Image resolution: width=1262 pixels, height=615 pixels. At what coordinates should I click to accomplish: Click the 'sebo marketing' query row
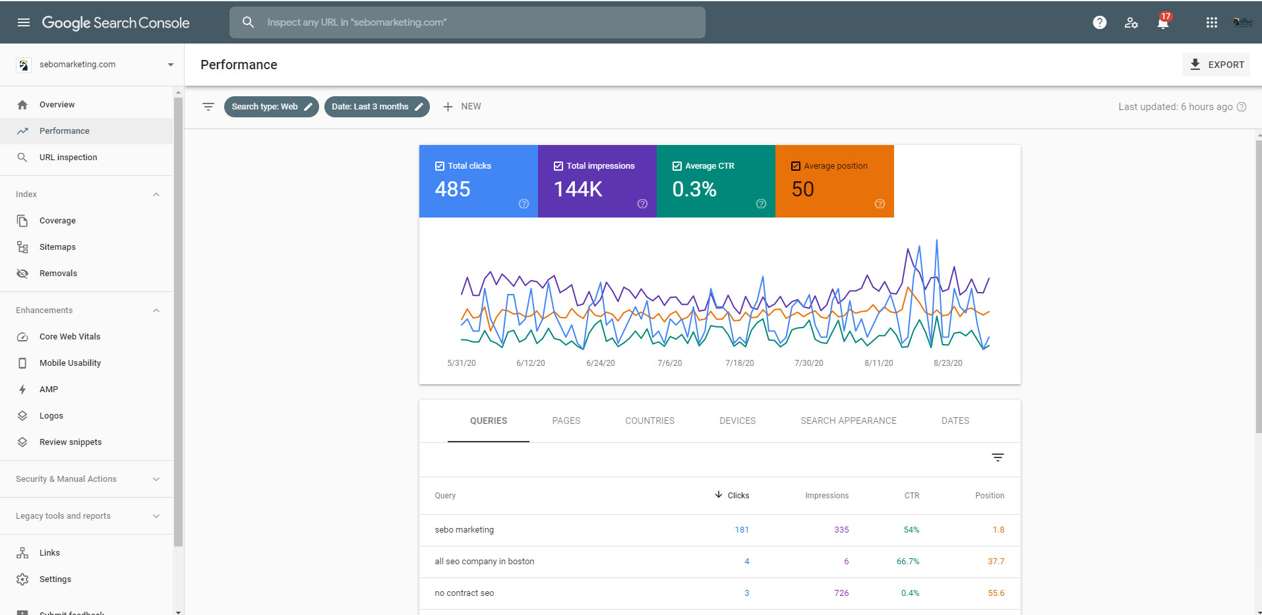pyautogui.click(x=720, y=530)
